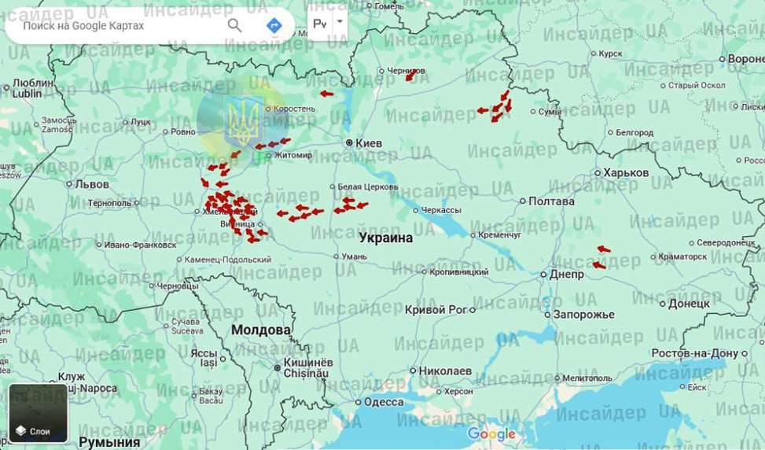
Task: Focus the Поиск на Google Картах field
Action: pos(118,26)
